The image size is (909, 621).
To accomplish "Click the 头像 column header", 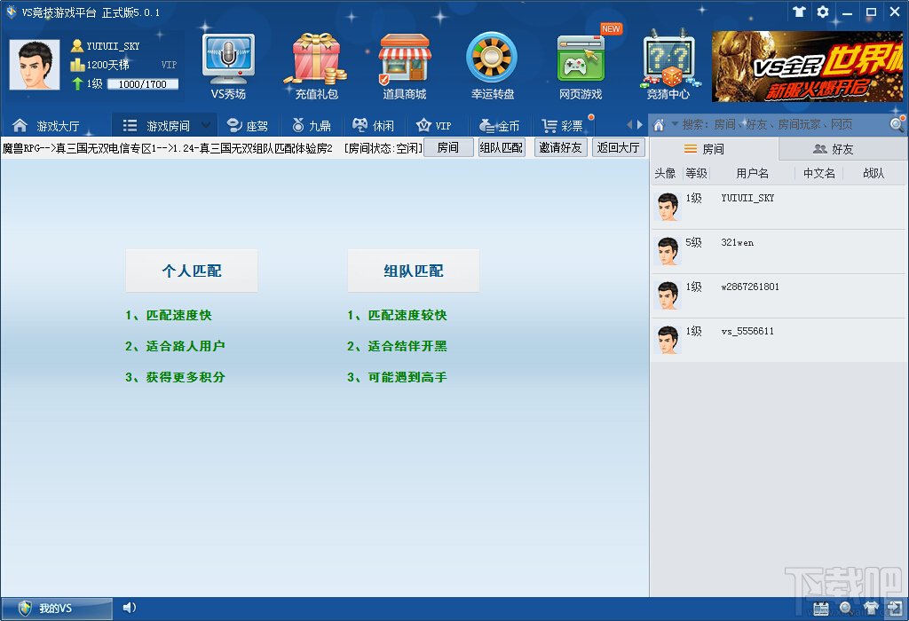I will 665,173.
